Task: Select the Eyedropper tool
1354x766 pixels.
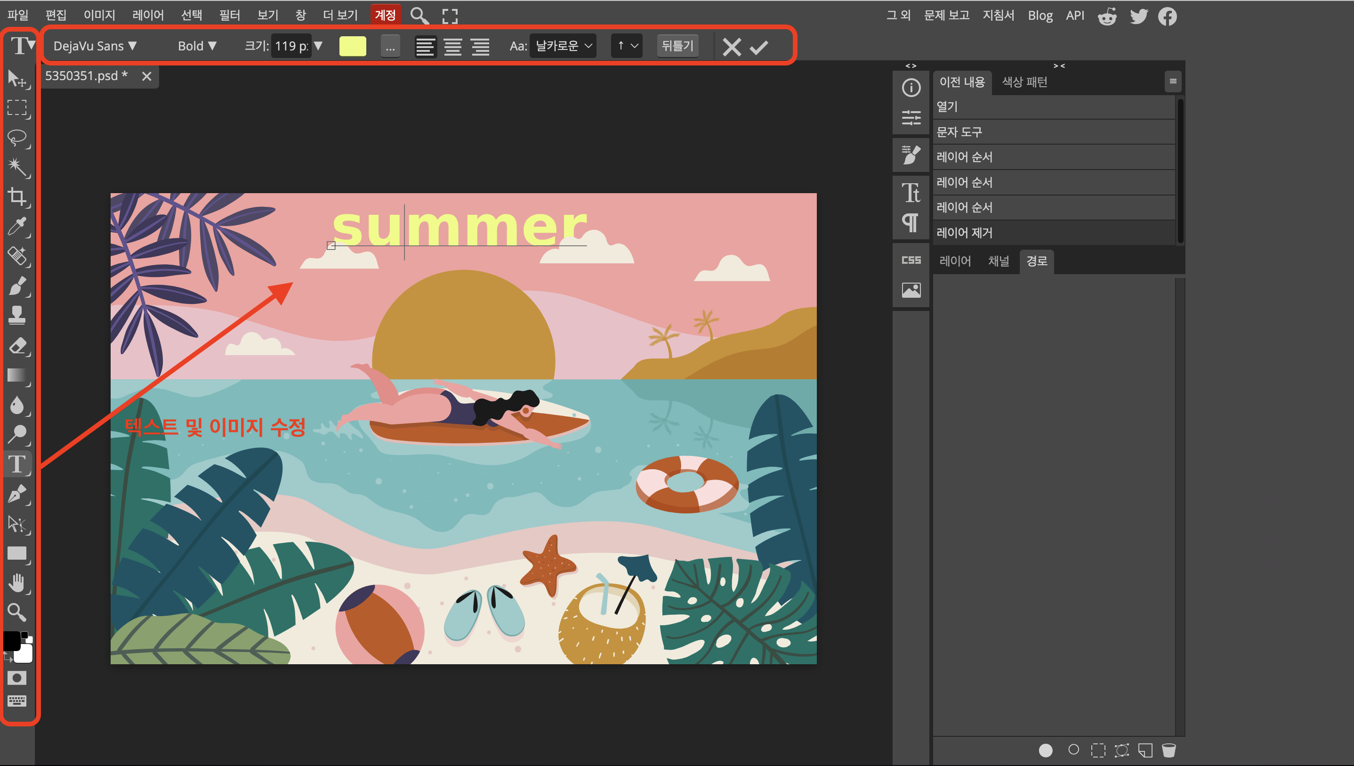Action: (x=17, y=227)
